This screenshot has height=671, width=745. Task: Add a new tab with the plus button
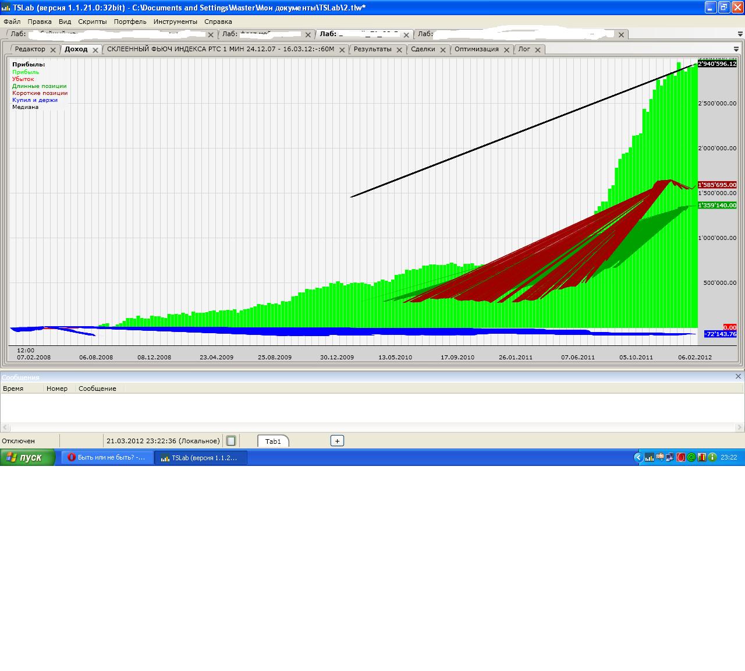[337, 441]
